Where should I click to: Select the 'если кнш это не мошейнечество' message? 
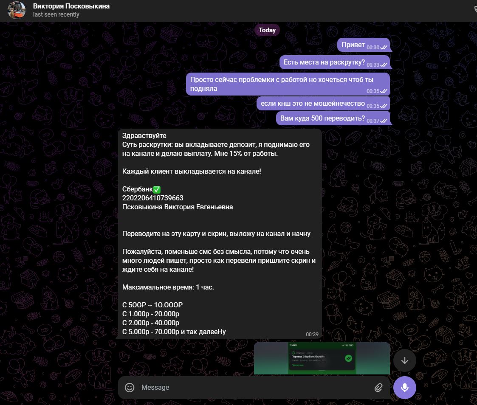[323, 104]
